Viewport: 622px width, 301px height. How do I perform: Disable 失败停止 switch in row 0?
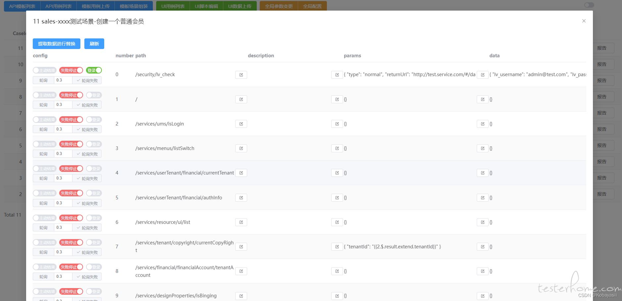tap(71, 70)
